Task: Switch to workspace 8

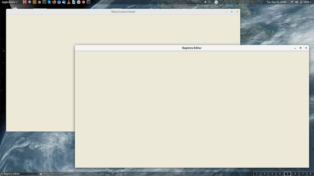Action: 310,174
